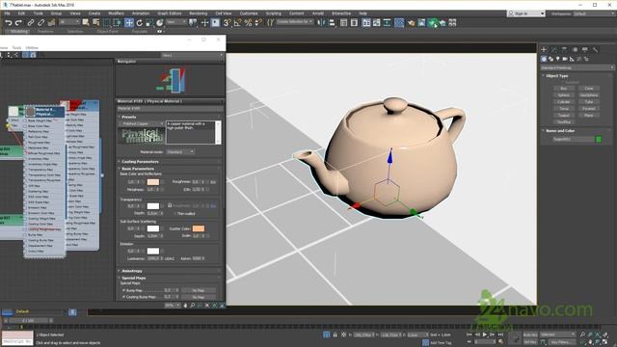
Task: Open Select by Name dialog icon
Action: tap(95, 23)
